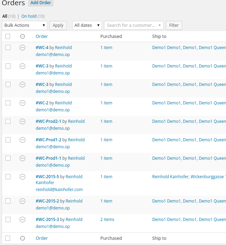Sort by the Order column header
The height and width of the screenshot is (245, 226).
pos(42,37)
